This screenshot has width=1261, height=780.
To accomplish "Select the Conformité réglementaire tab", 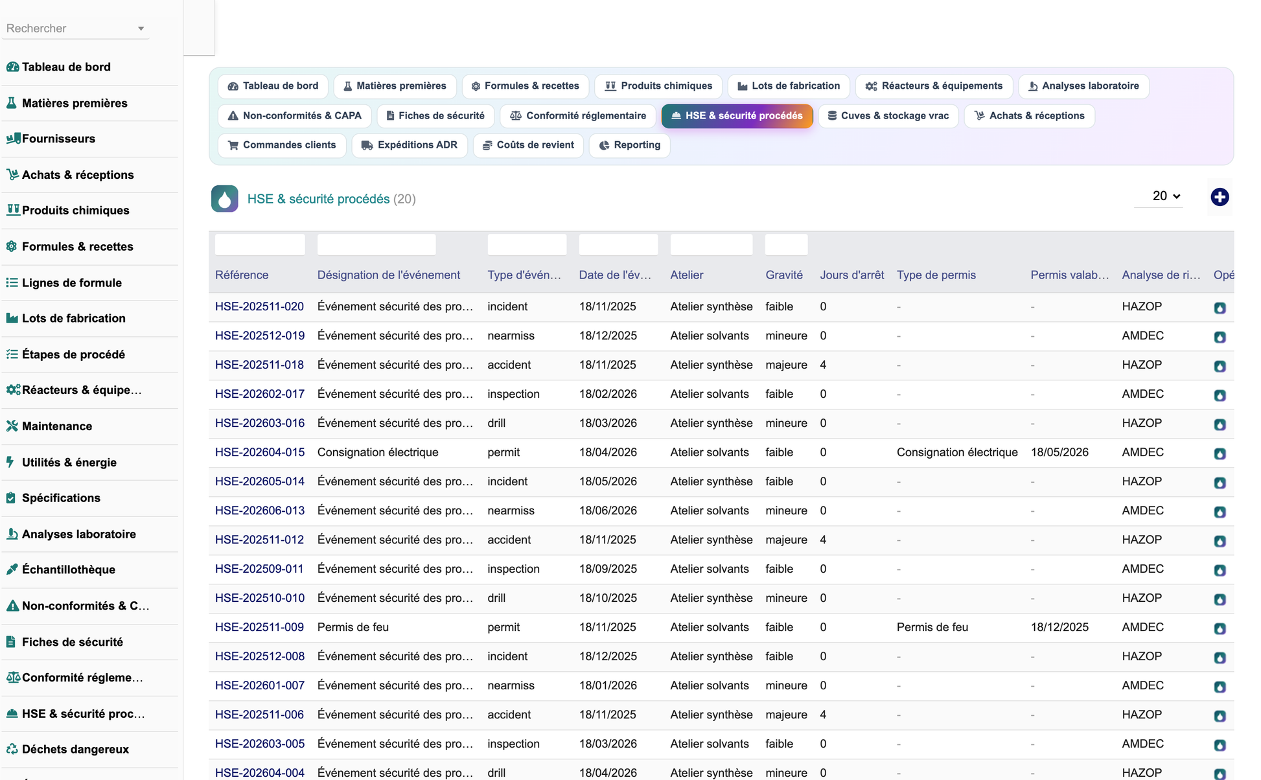I will (578, 116).
